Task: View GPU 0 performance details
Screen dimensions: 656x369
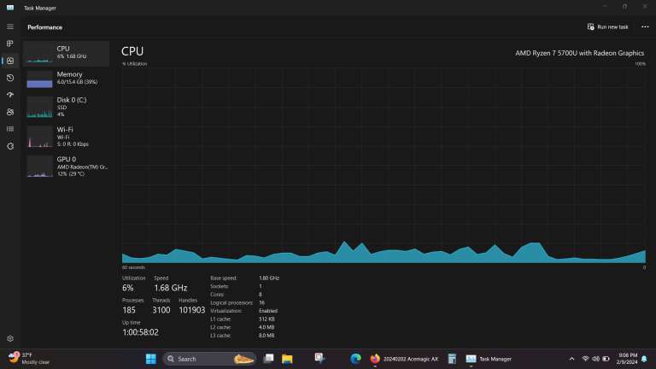Action: tap(67, 166)
